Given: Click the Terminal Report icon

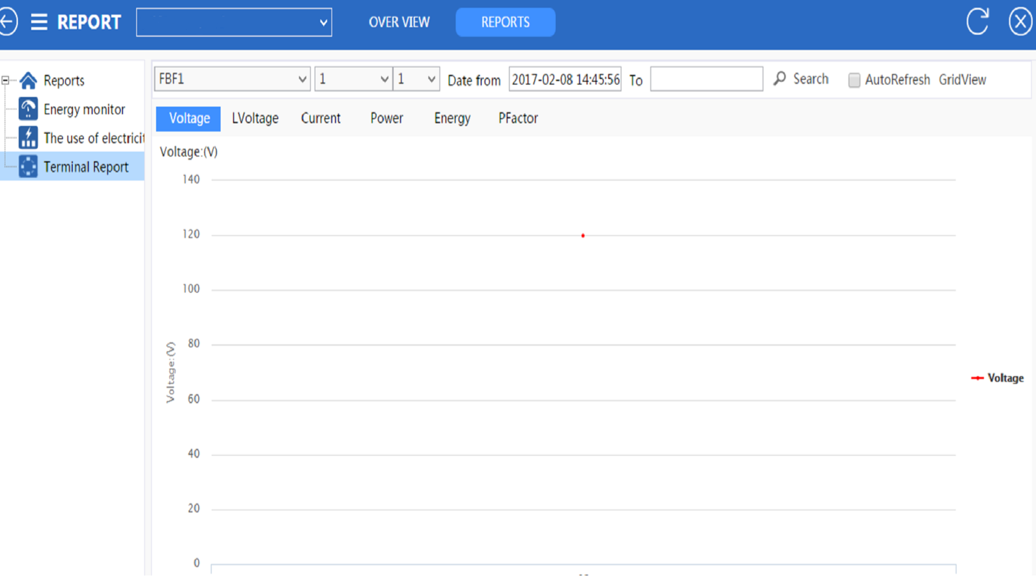Looking at the screenshot, I should tap(28, 167).
